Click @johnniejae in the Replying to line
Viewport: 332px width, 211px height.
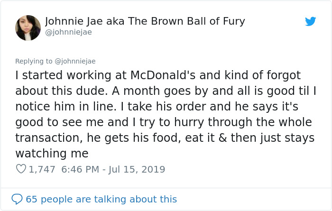pos(74,61)
